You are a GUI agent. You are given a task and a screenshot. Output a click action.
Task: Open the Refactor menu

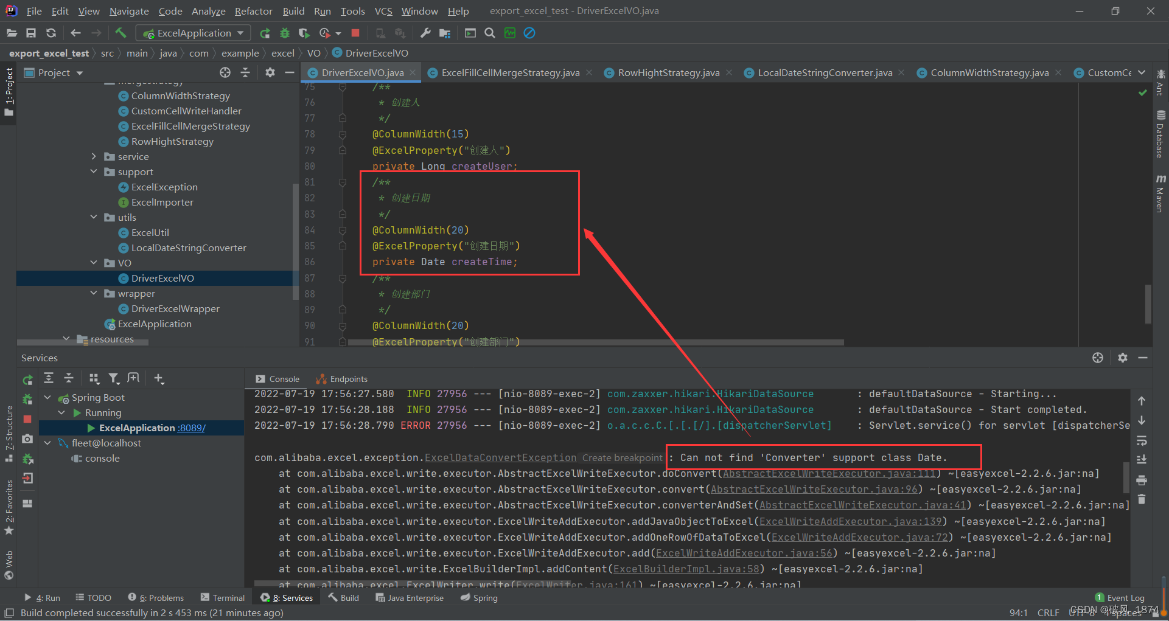pyautogui.click(x=253, y=11)
